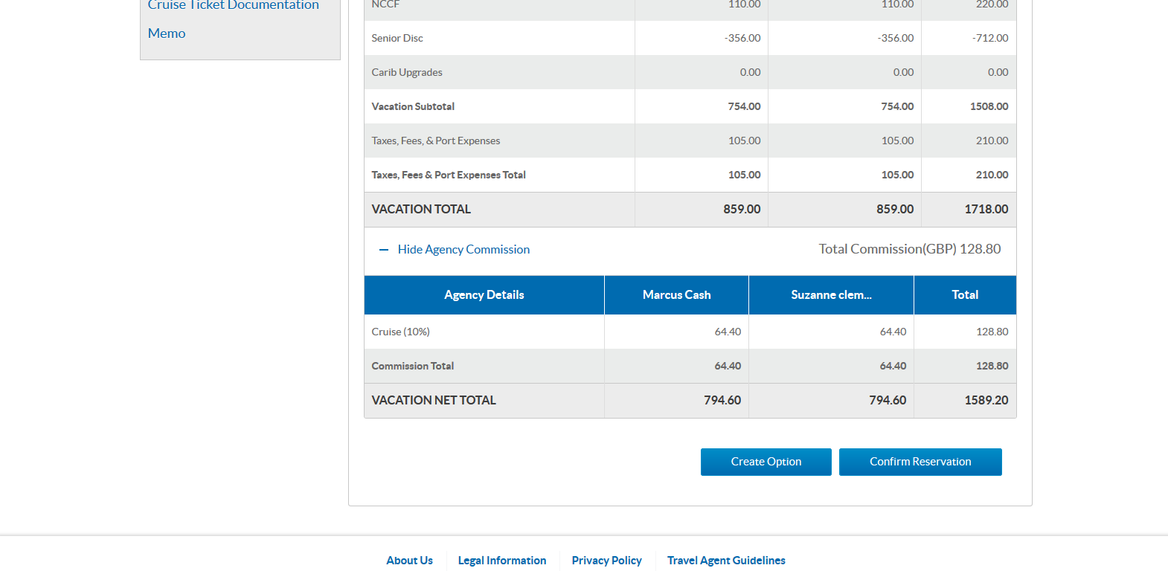Open the Cruise Ticket Documentation link
The width and height of the screenshot is (1168, 571).
[233, 5]
